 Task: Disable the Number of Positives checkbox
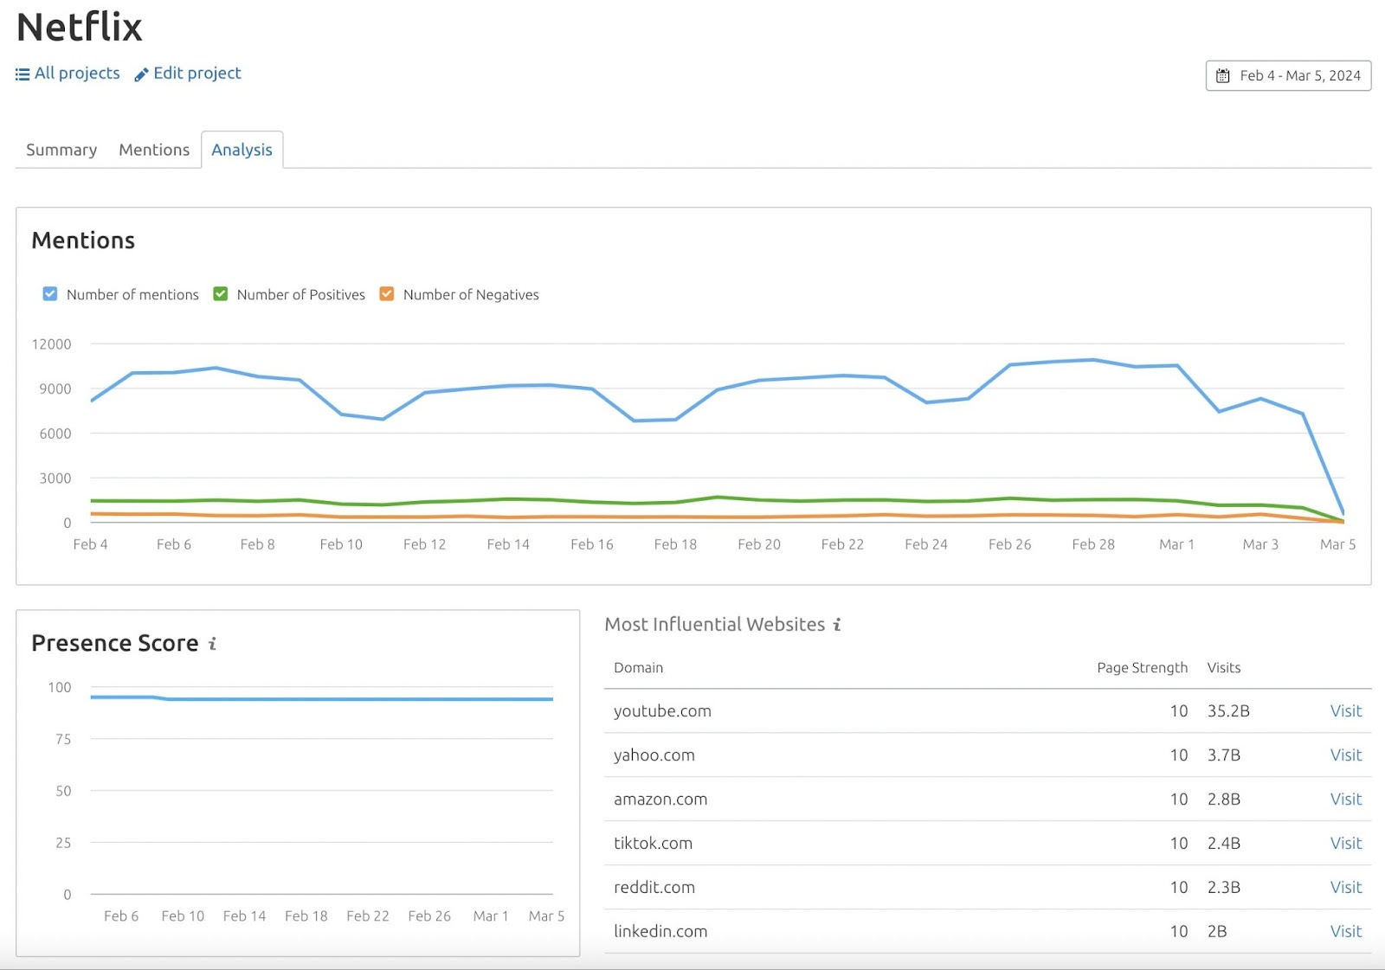[220, 294]
